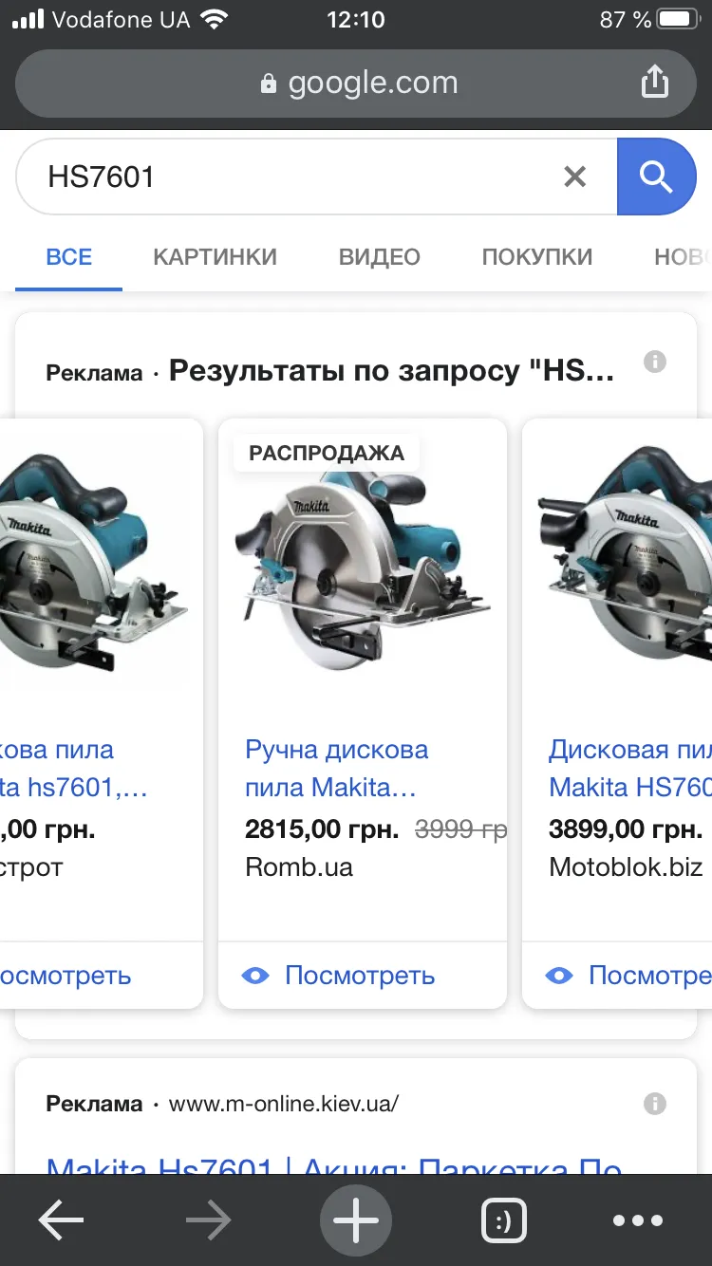Tap the forward arrow in bottom toolbar

coord(209,1220)
